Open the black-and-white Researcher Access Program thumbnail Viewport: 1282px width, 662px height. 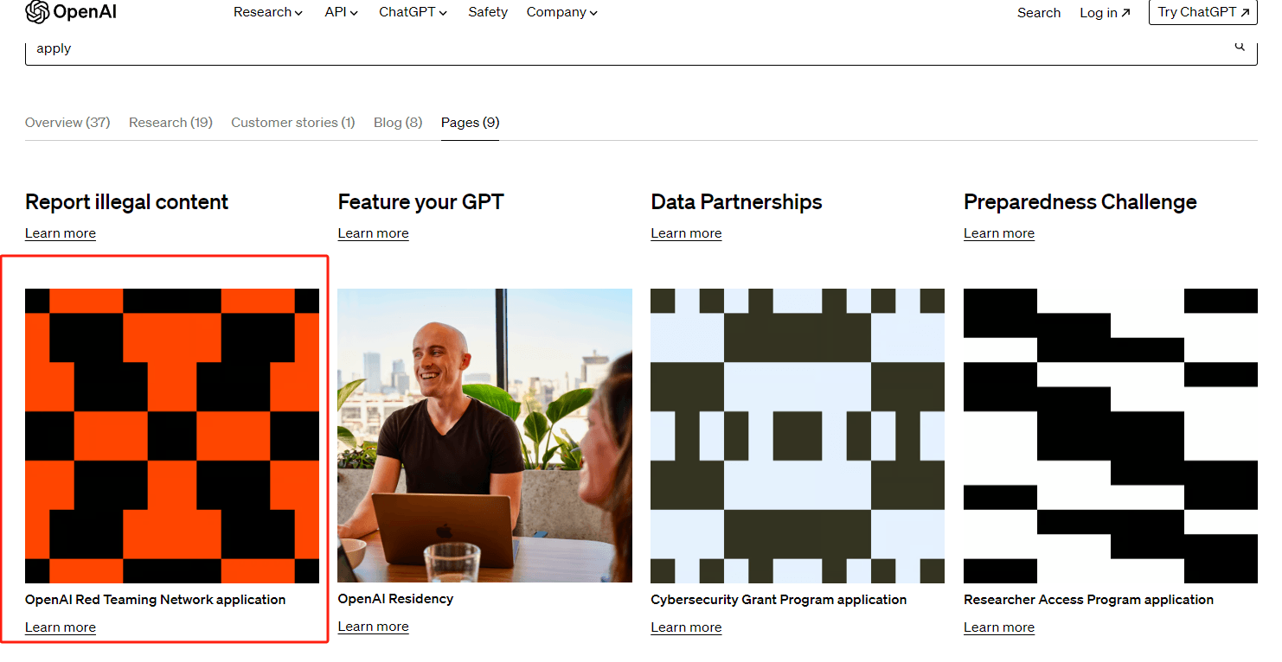coord(1111,436)
